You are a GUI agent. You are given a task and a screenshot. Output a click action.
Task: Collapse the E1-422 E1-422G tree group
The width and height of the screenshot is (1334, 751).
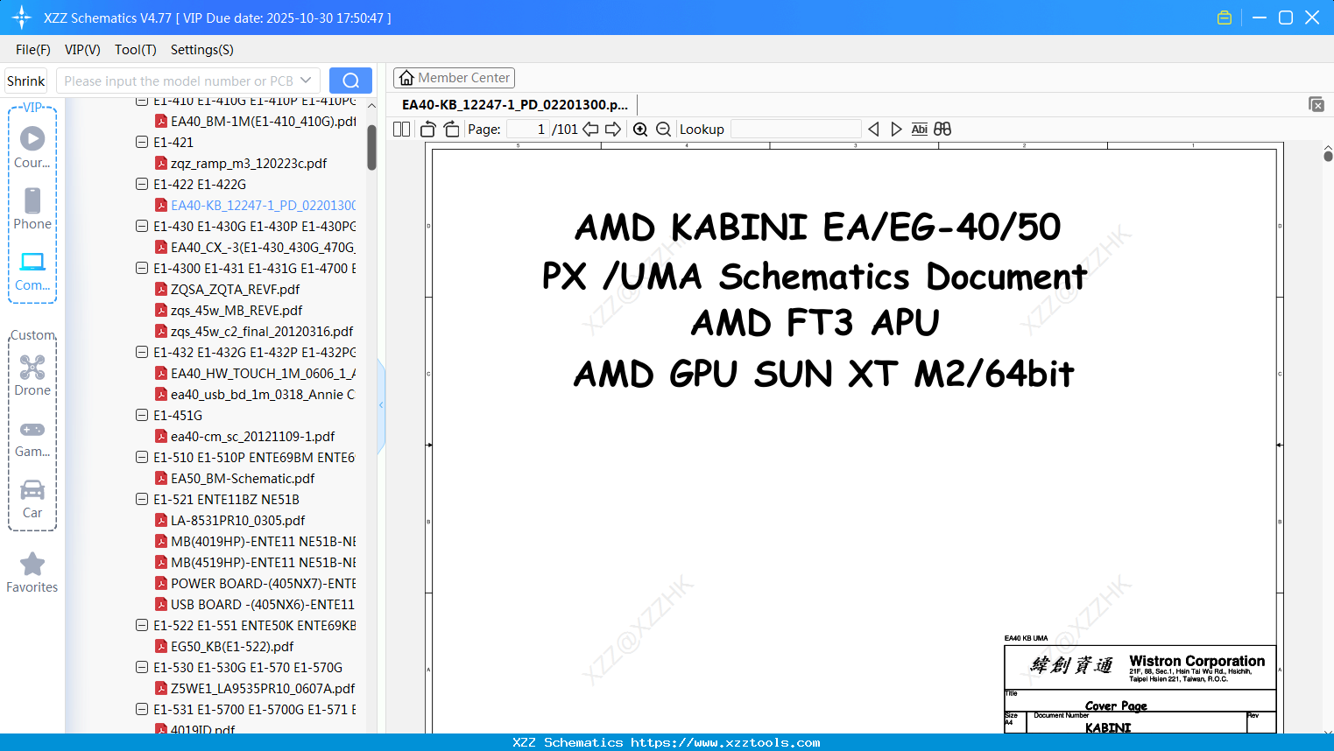(x=142, y=184)
